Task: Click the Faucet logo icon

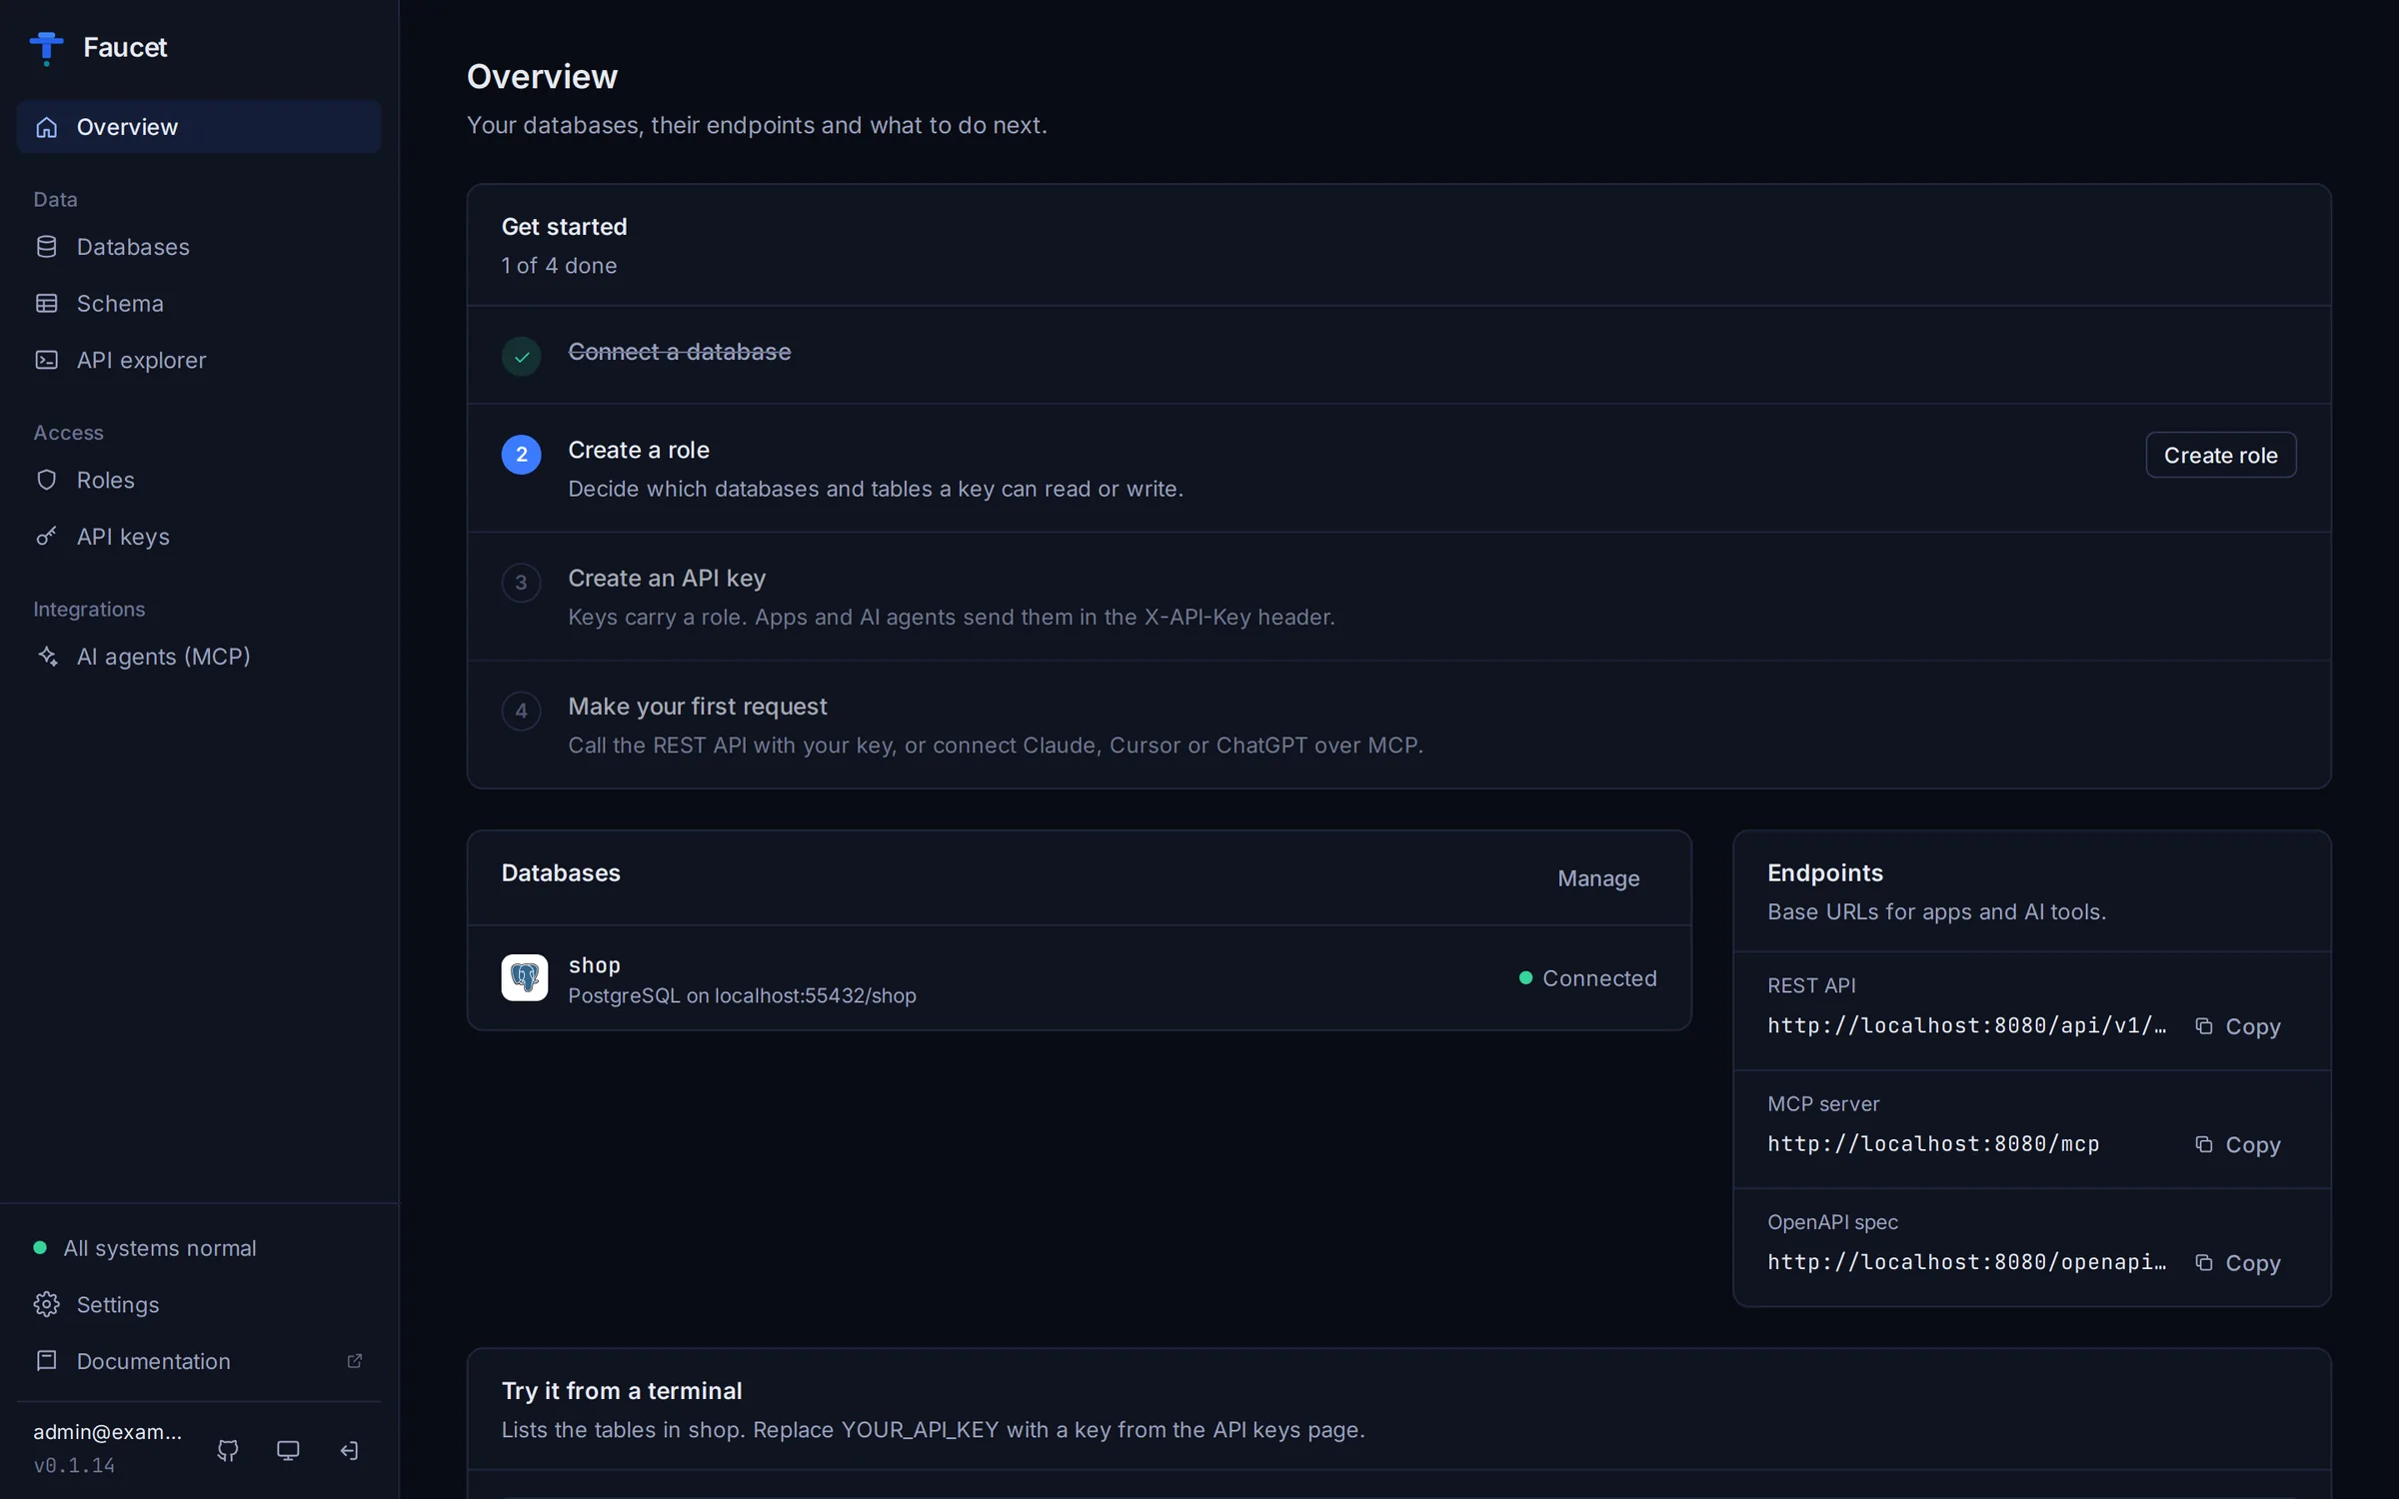Action: 46,47
